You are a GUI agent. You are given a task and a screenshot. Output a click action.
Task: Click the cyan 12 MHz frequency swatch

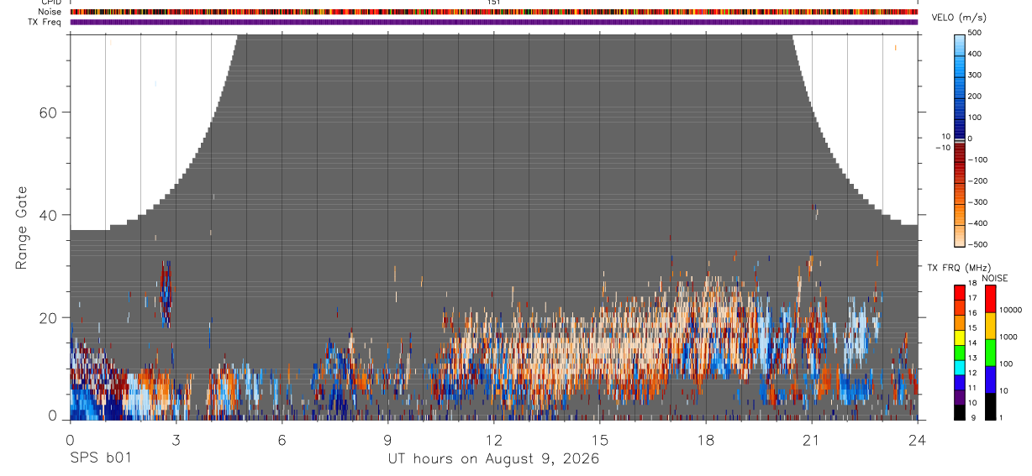[961, 368]
